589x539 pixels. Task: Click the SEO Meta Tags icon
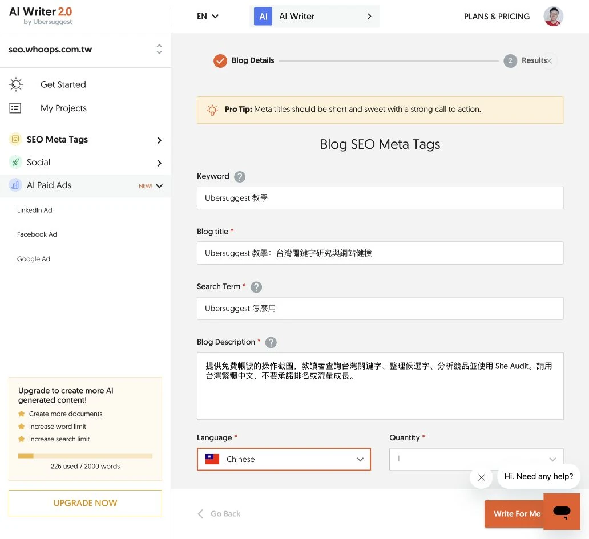click(15, 139)
